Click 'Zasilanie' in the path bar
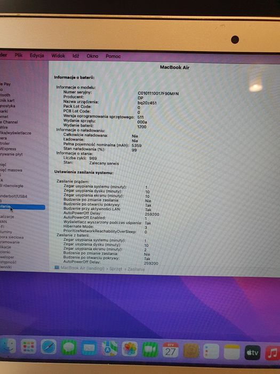The width and height of the screenshot is (280, 374). tap(136, 269)
